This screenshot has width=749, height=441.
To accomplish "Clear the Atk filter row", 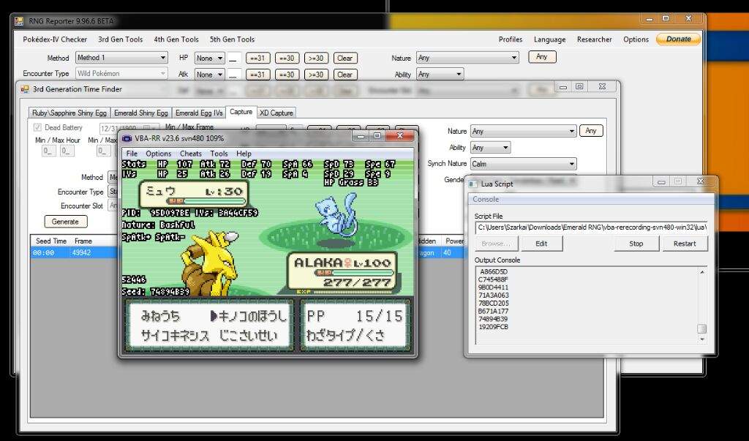I will click(x=345, y=75).
